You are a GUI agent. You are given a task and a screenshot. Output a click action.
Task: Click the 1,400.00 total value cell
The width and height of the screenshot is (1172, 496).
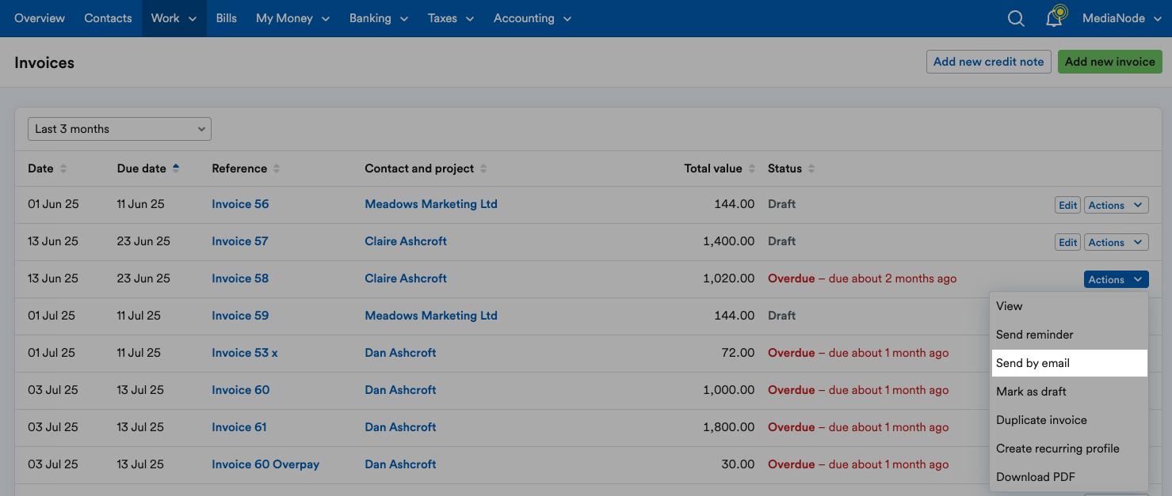[x=729, y=241]
